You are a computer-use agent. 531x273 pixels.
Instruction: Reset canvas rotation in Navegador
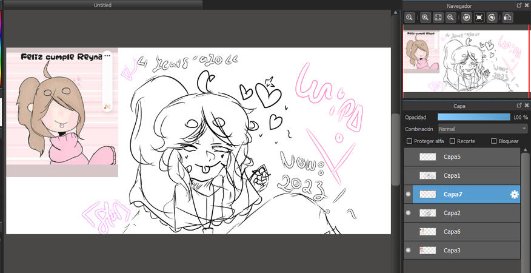pyautogui.click(x=479, y=18)
